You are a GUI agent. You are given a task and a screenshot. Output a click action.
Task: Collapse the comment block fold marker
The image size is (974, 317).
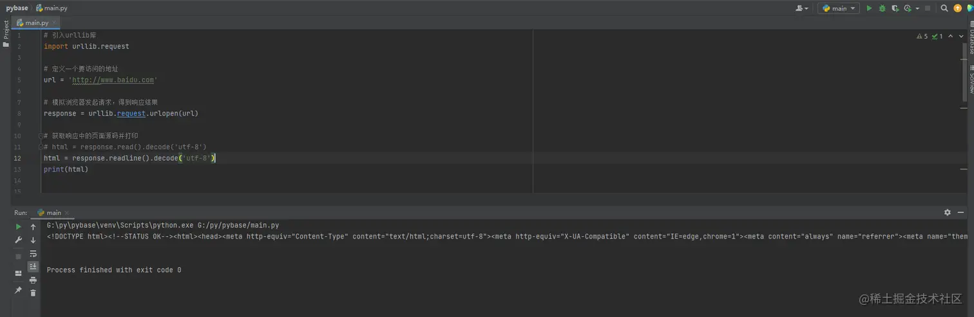(x=40, y=136)
